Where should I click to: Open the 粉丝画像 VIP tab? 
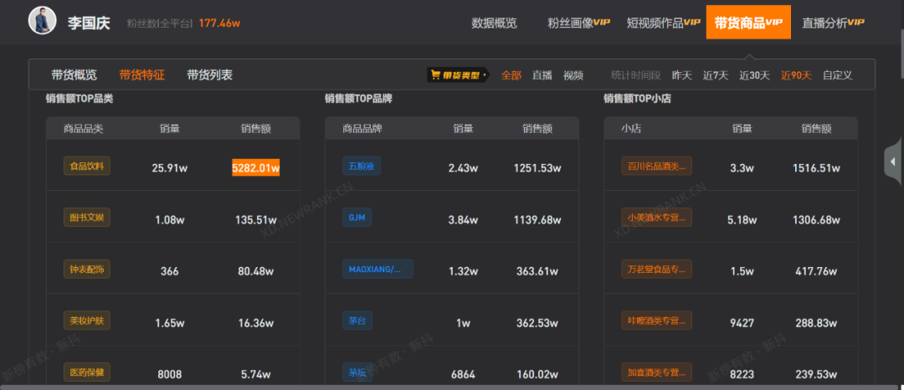[x=579, y=23]
